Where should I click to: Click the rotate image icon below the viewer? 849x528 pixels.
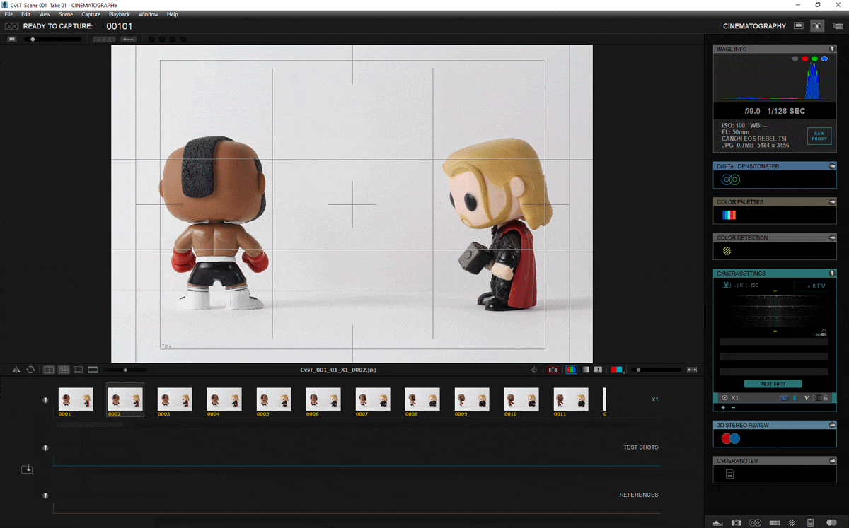click(x=30, y=370)
